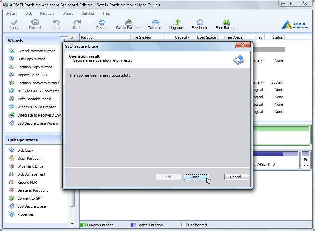
Task: Click the Wizards panel header
Action: (x=33, y=40)
